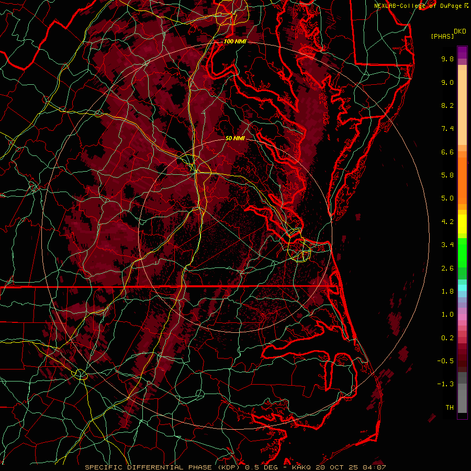Click the 0.2 legend value

tap(447, 338)
